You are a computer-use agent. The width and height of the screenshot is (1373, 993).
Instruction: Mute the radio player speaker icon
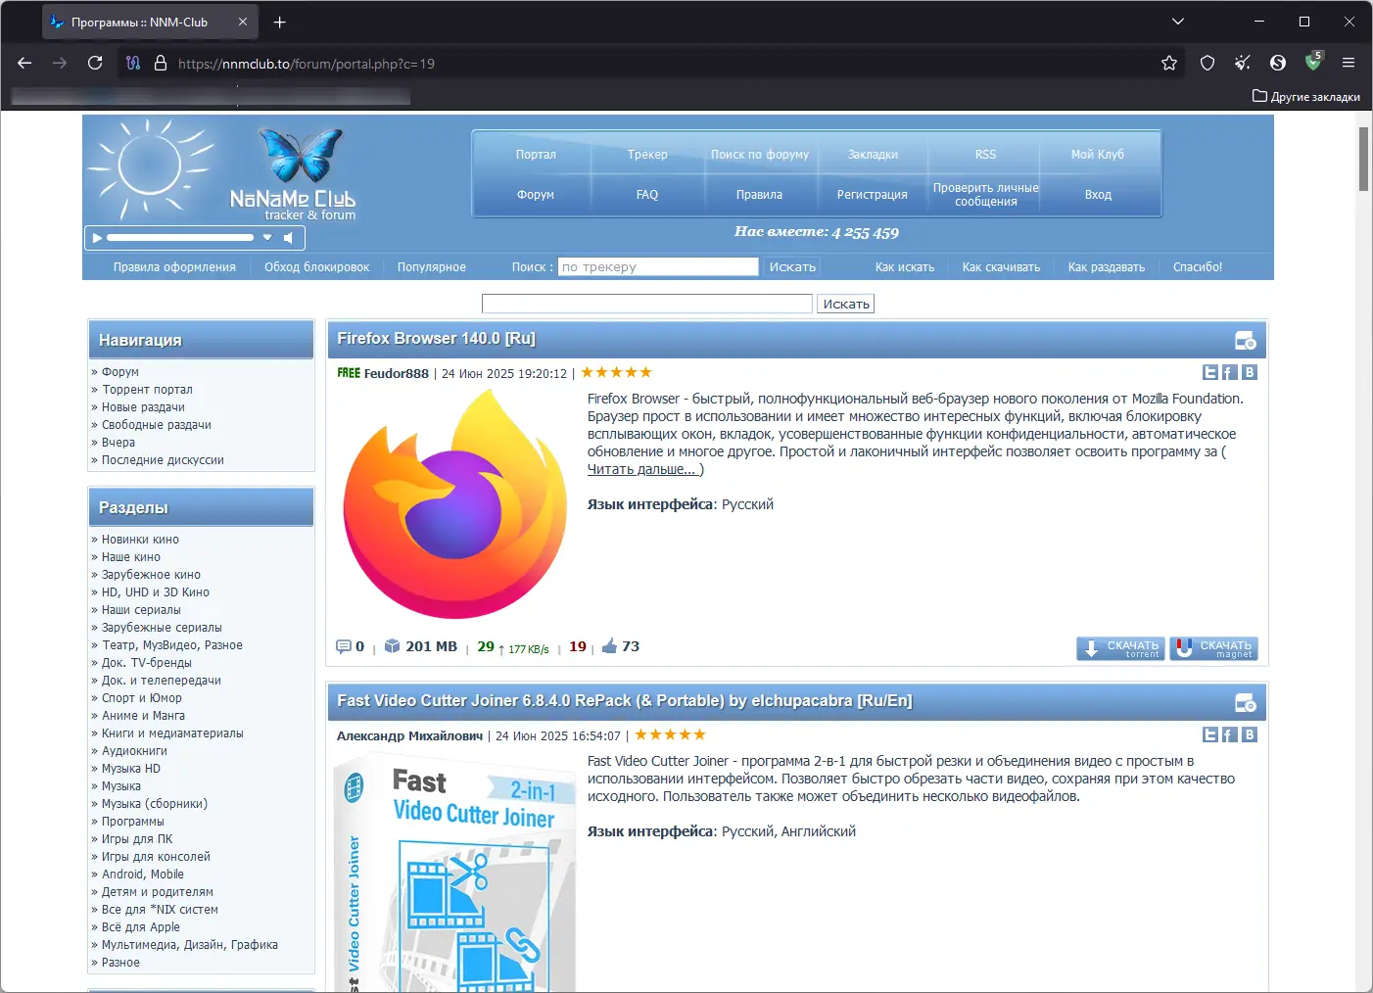click(289, 238)
